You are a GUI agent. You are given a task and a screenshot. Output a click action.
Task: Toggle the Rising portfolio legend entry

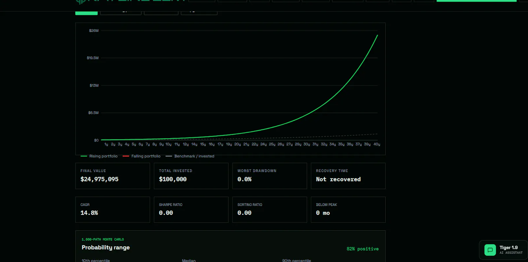(99, 156)
